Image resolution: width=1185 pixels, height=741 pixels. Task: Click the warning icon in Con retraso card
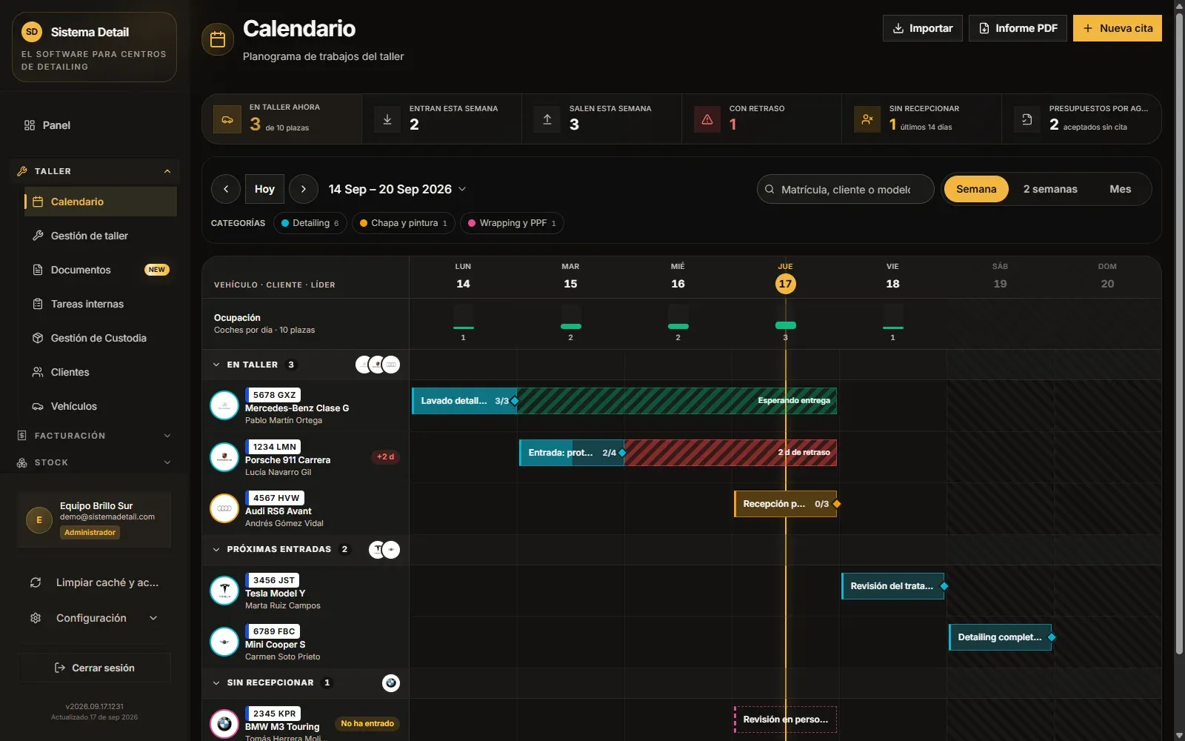tap(707, 119)
